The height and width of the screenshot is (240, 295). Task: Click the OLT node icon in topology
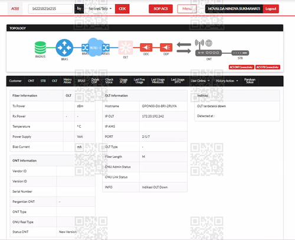point(126,47)
